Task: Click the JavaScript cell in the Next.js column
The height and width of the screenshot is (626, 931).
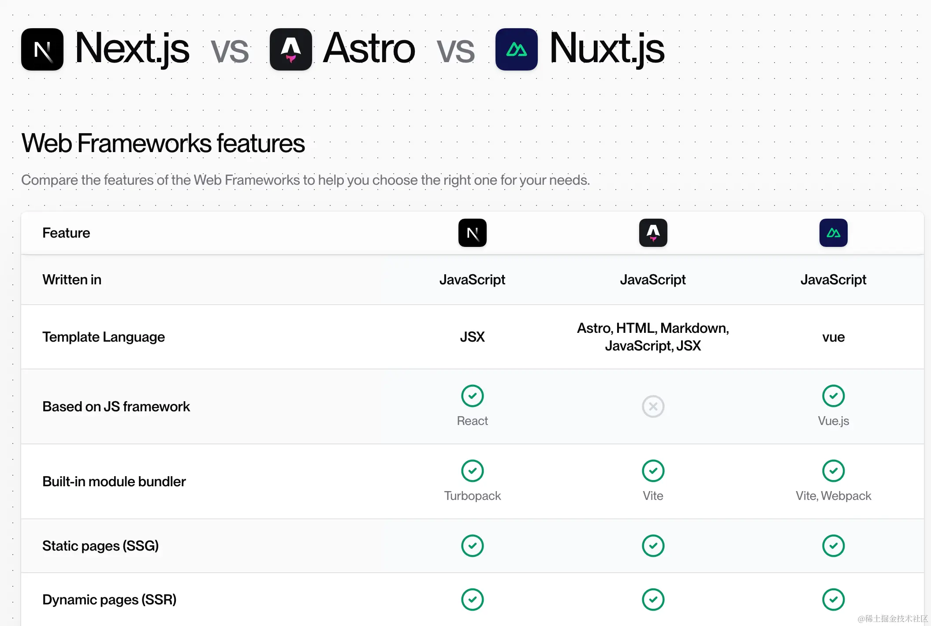Action: pos(473,279)
